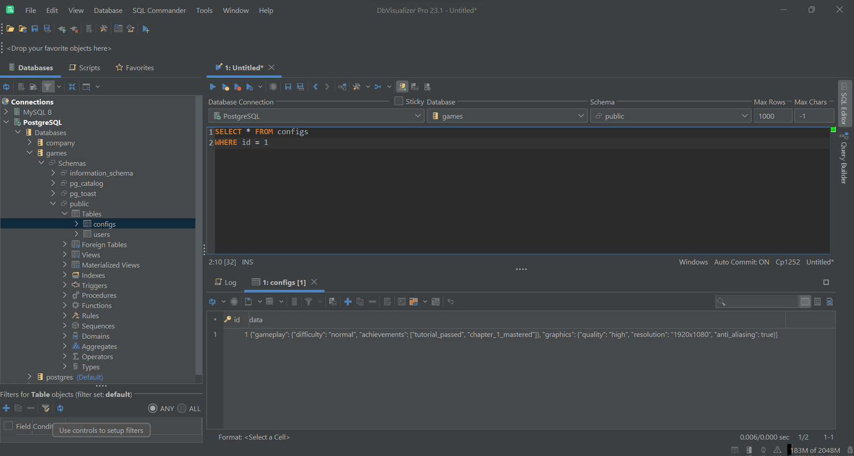This screenshot has width=854, height=456.
Task: Click the Max Rows field showing 1000
Action: [772, 116]
